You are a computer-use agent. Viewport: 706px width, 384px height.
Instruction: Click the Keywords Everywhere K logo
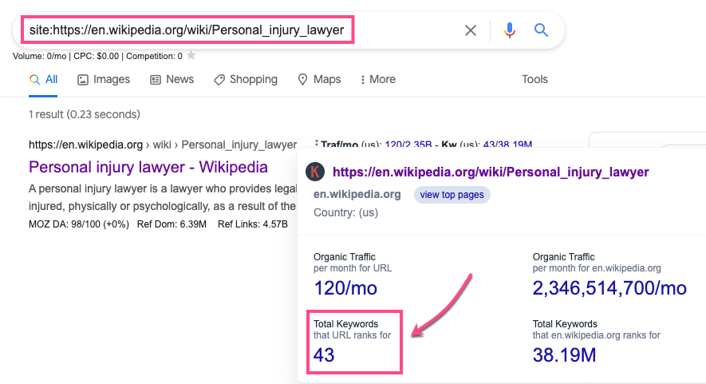point(315,172)
